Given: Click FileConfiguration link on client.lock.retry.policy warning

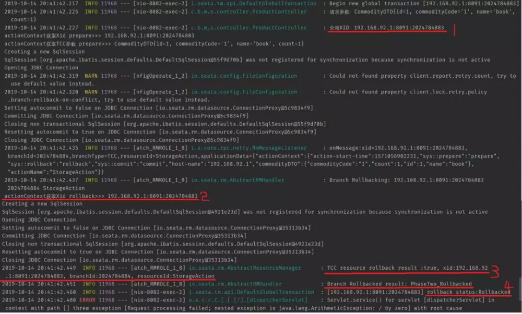Looking at the screenshot, I should pos(244,92).
